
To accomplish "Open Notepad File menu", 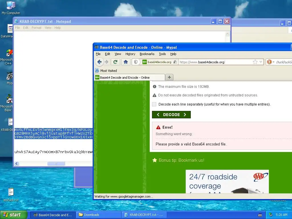I will point(17,28).
